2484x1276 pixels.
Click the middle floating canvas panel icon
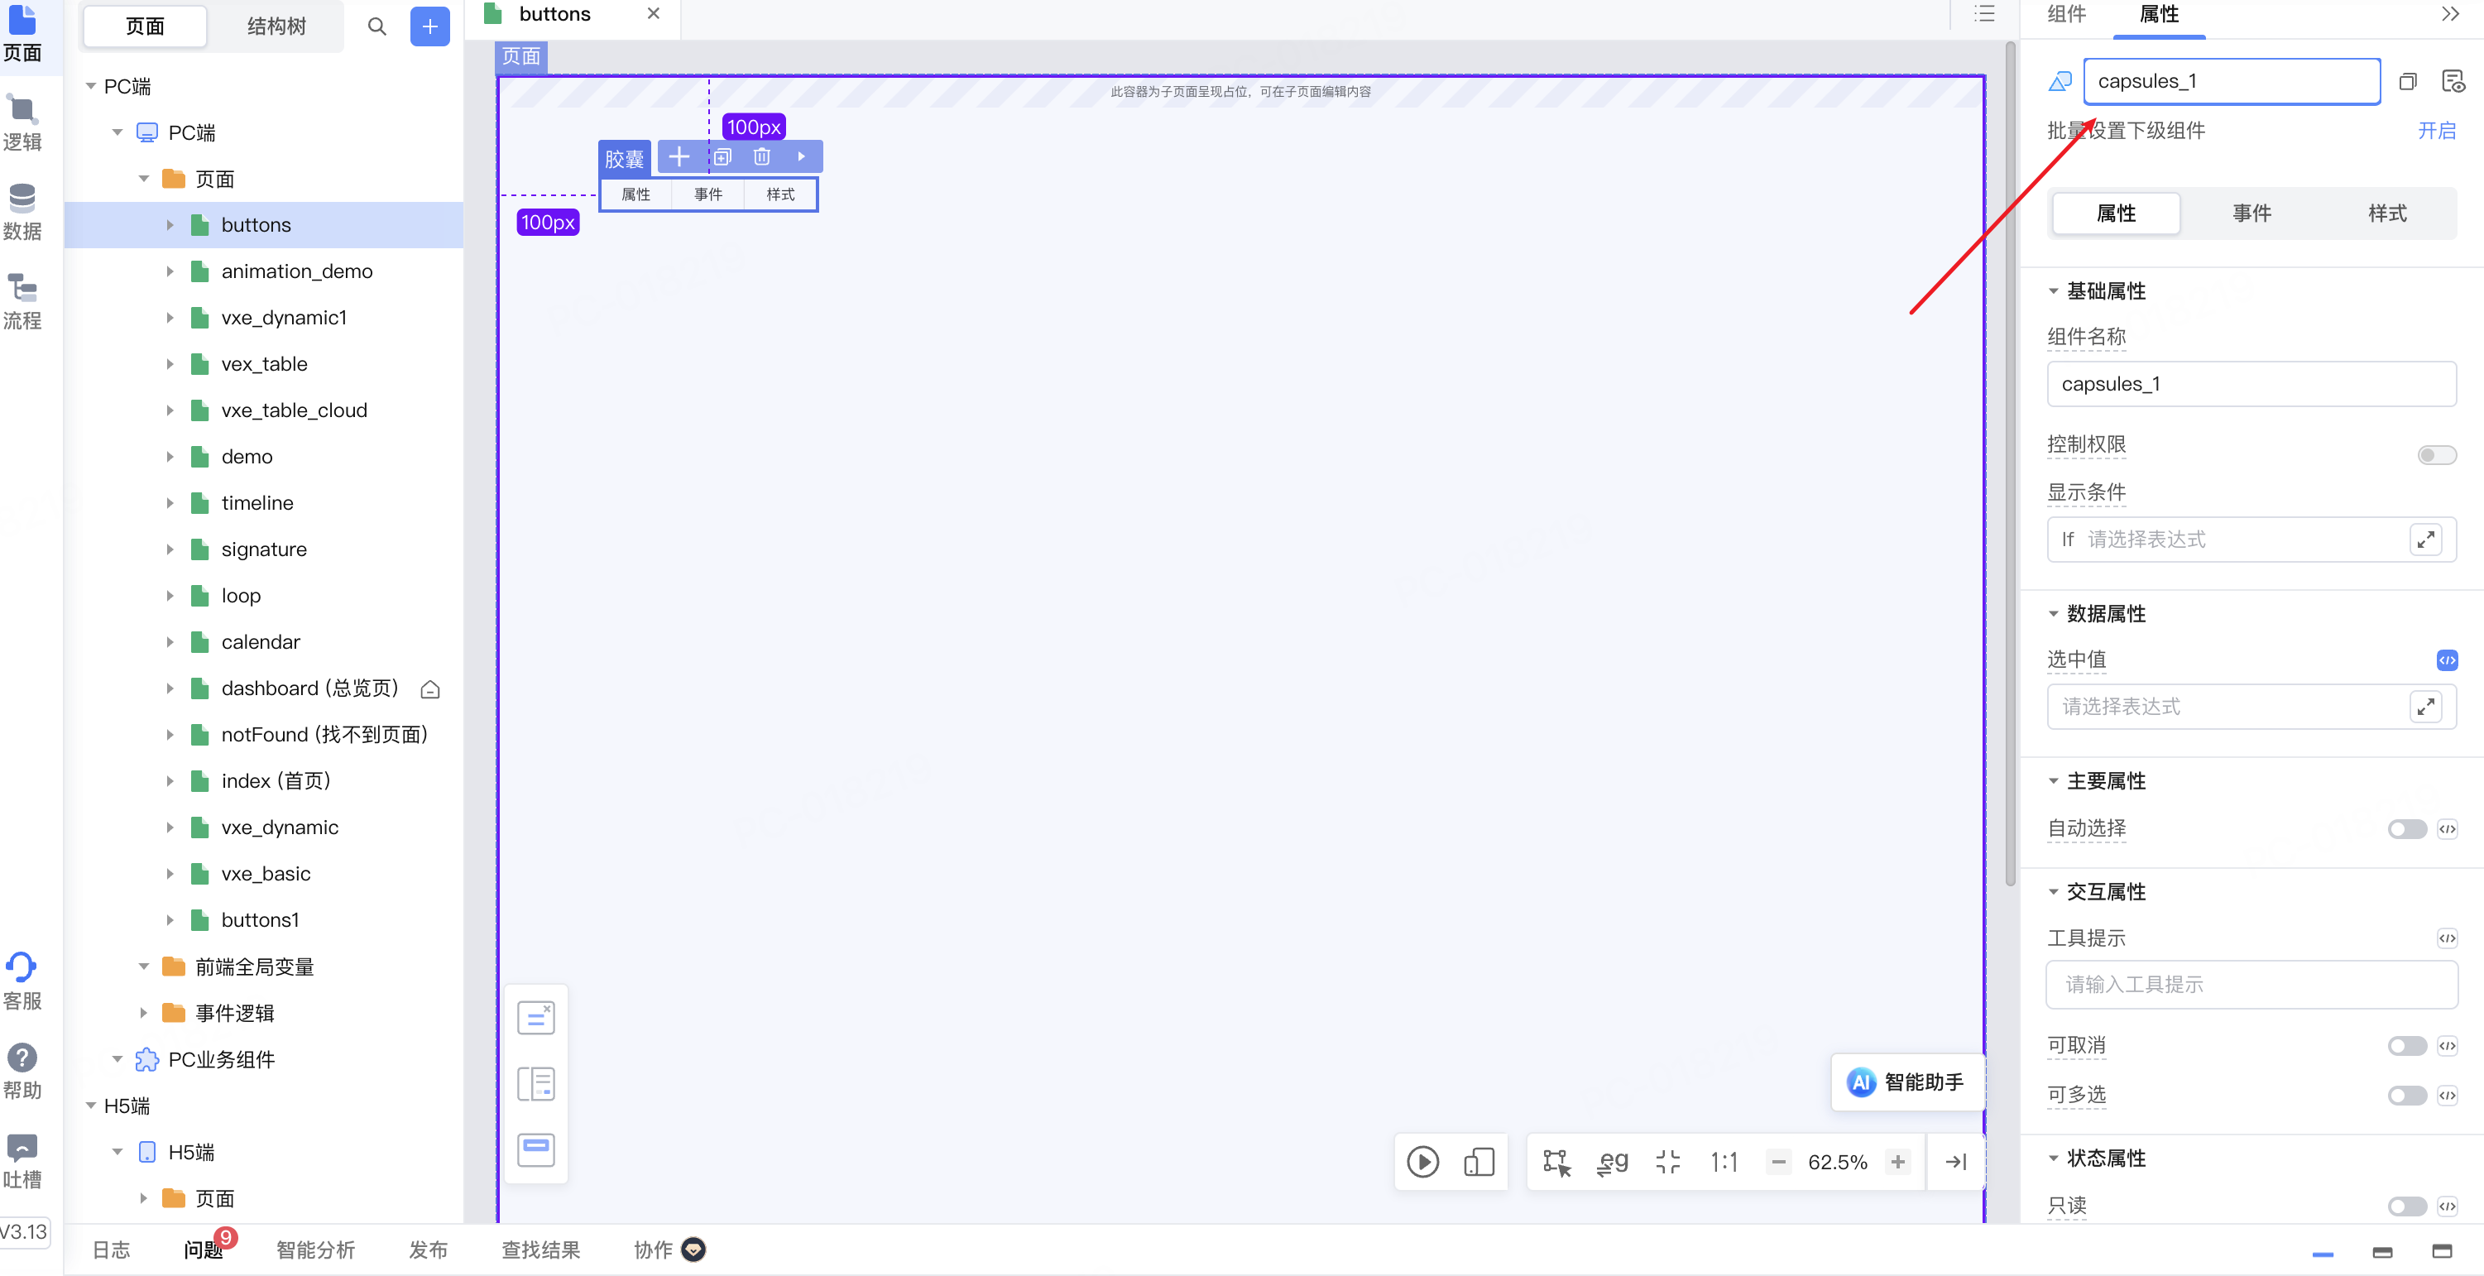[x=536, y=1084]
